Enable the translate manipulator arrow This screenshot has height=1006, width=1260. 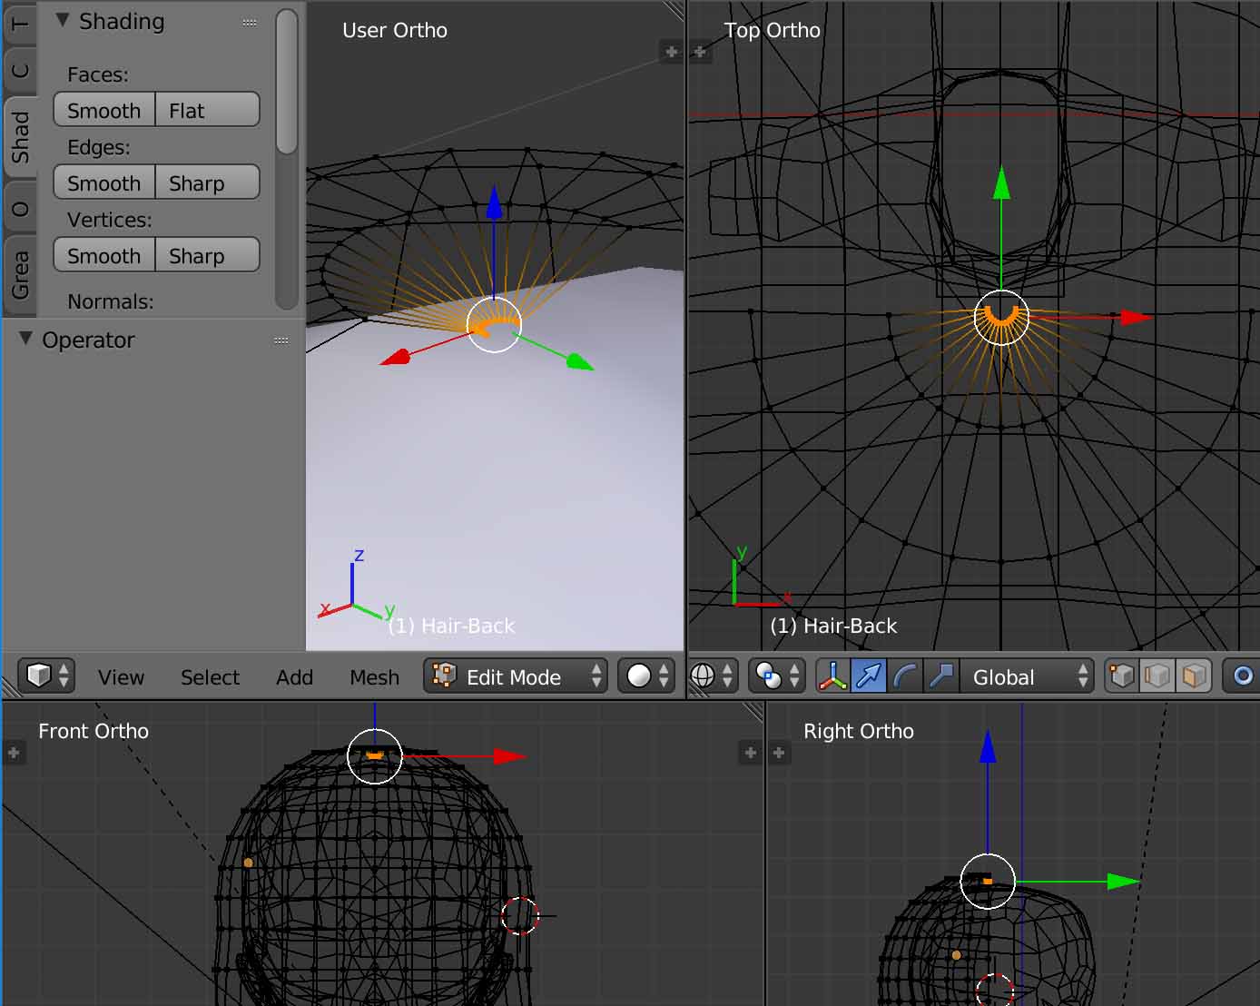869,676
